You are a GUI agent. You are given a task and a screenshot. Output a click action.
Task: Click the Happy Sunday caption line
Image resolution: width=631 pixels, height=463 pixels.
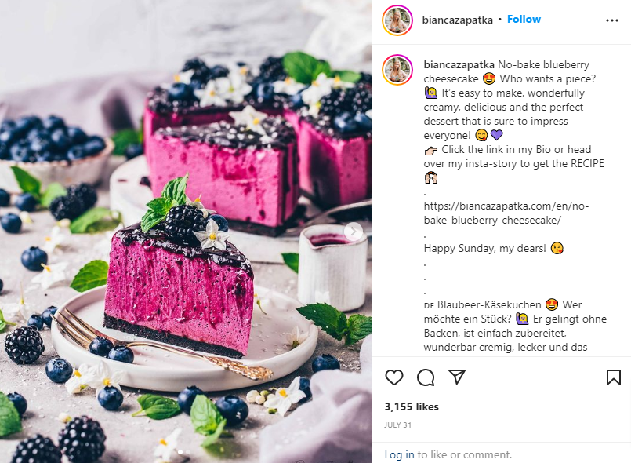point(484,248)
